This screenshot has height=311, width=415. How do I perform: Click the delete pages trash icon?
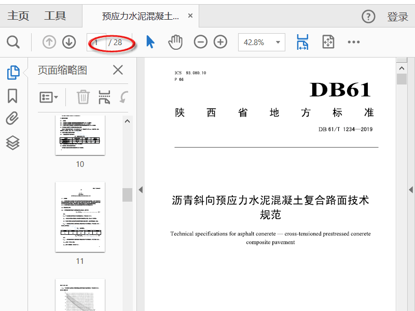83,97
